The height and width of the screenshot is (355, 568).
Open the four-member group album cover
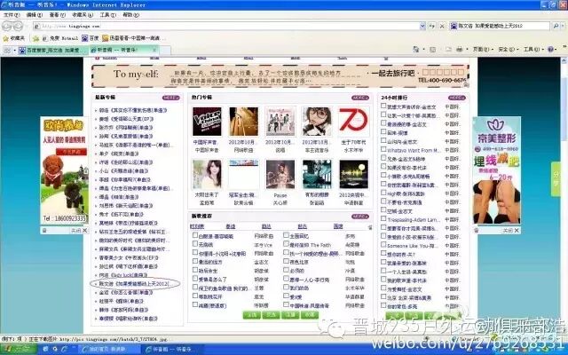pos(280,122)
